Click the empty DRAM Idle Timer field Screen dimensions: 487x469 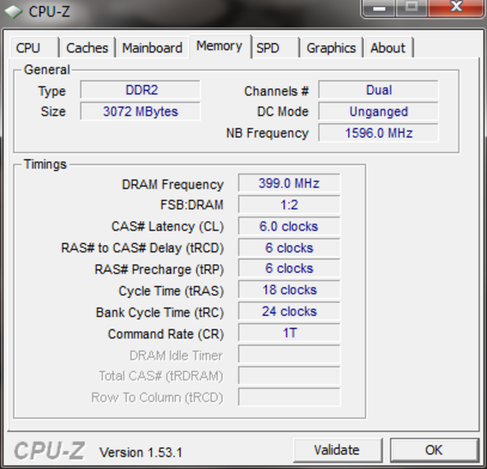pyautogui.click(x=289, y=354)
